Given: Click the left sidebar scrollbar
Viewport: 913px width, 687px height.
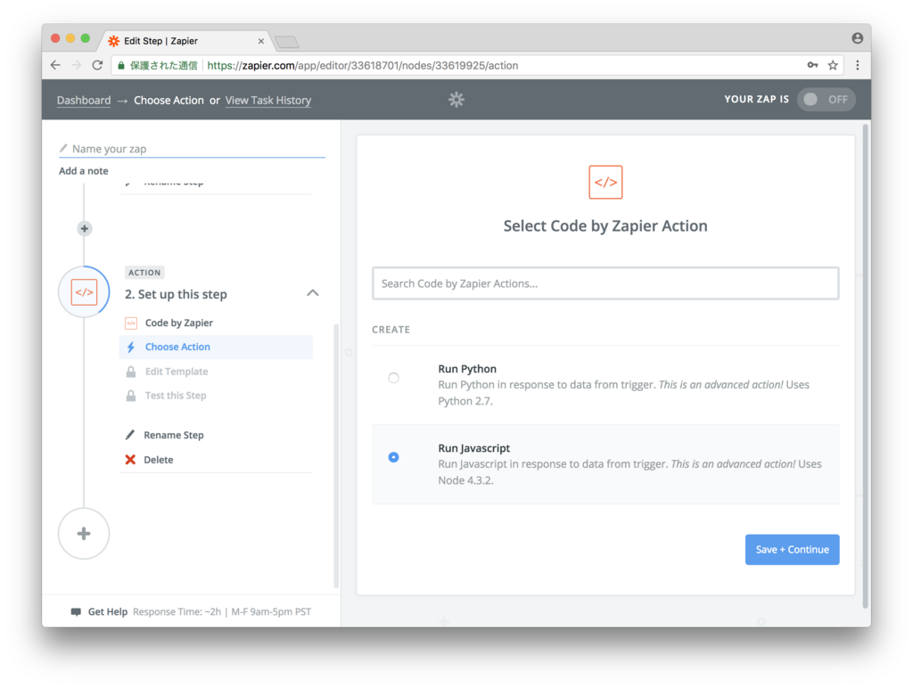Looking at the screenshot, I should (336, 455).
